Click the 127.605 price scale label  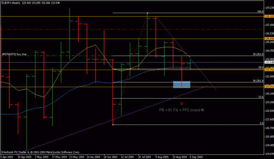pos(270,120)
